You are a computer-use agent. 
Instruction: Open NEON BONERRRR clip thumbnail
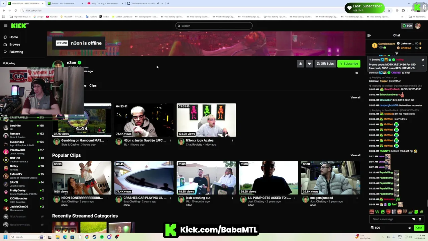pyautogui.click(x=82, y=178)
